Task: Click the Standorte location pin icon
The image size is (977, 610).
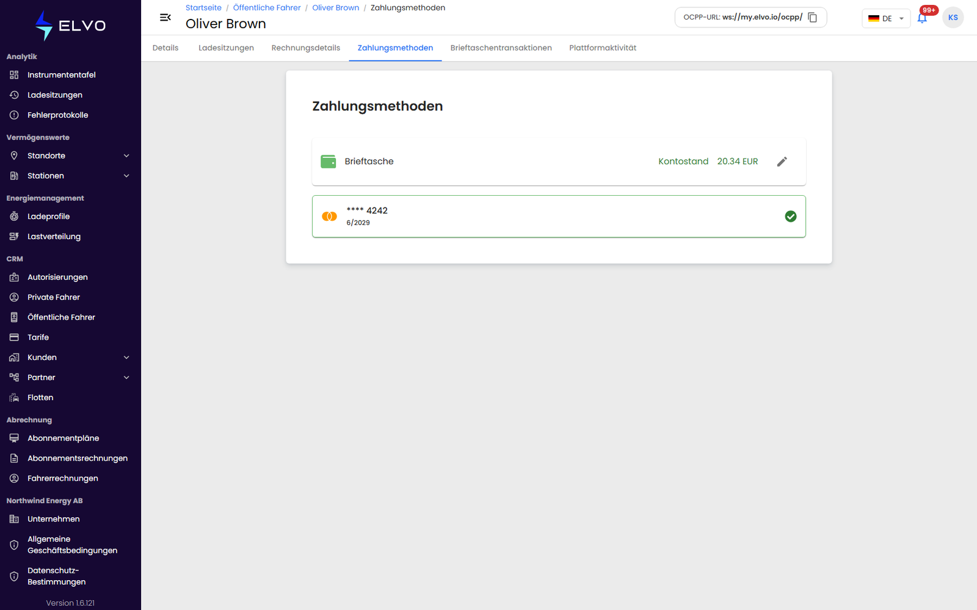Action: coord(14,156)
